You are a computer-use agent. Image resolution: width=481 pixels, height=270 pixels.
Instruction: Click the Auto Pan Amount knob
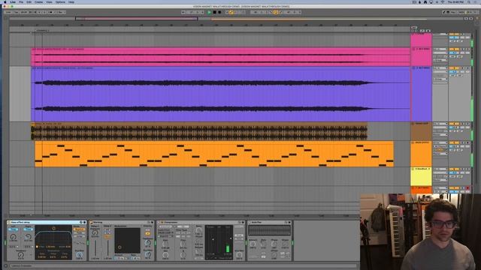253,244
